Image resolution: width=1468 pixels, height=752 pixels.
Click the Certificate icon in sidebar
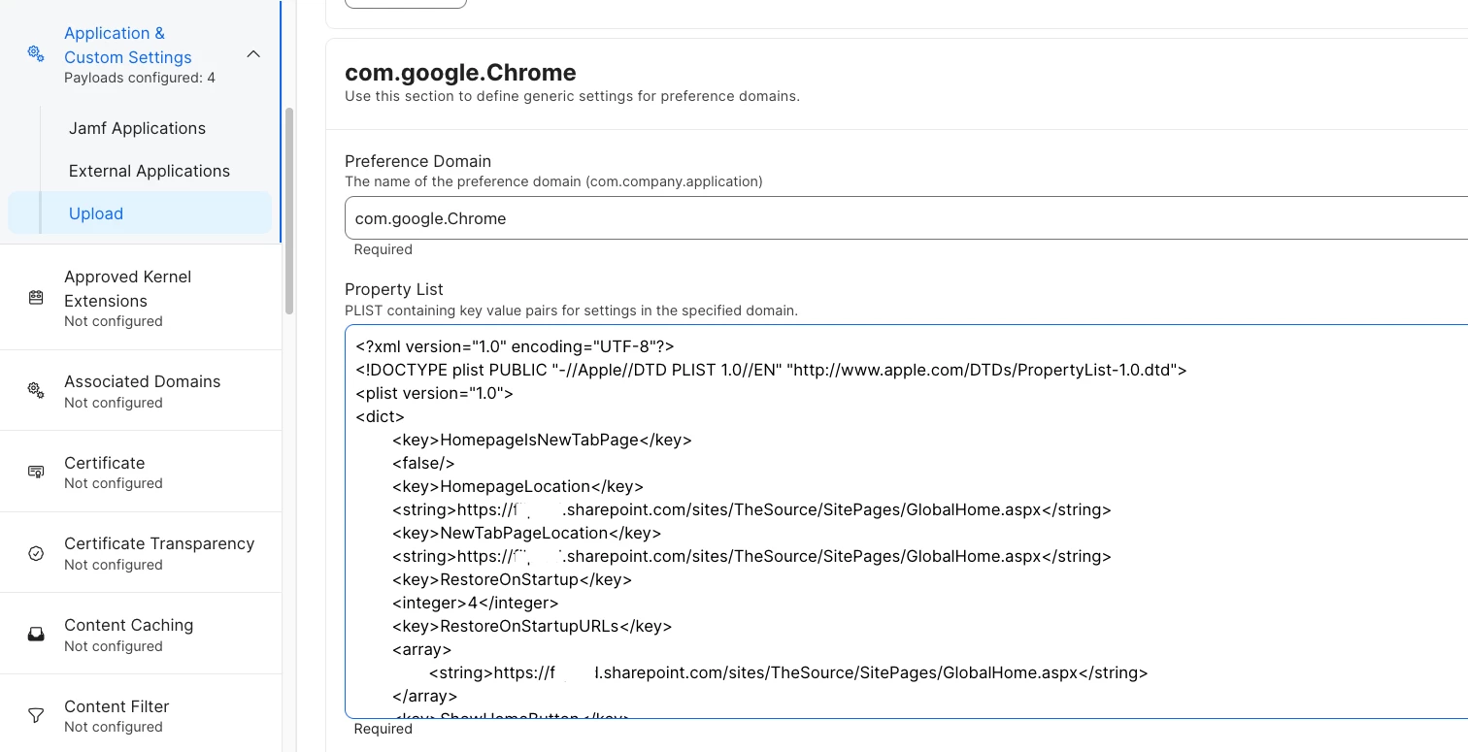tap(36, 472)
